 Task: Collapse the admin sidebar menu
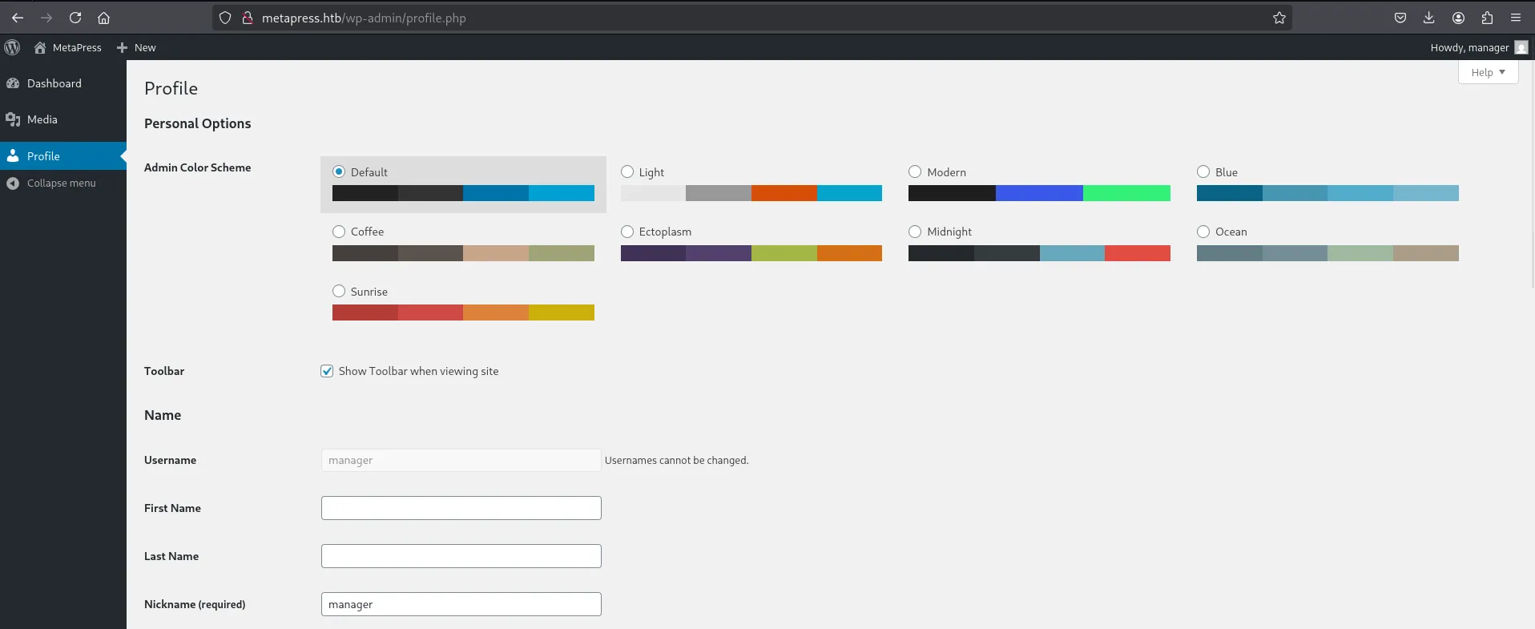(x=61, y=183)
